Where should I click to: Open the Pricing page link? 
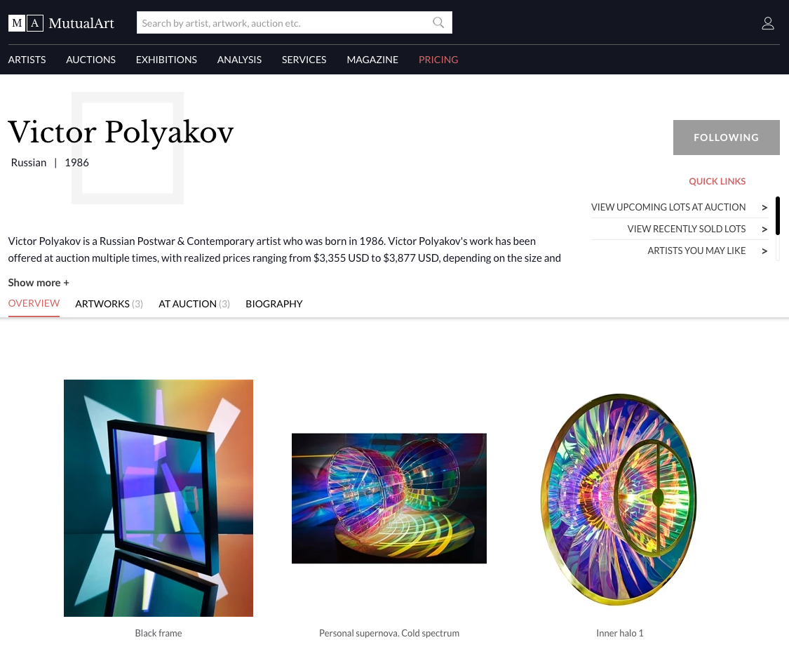tap(438, 60)
